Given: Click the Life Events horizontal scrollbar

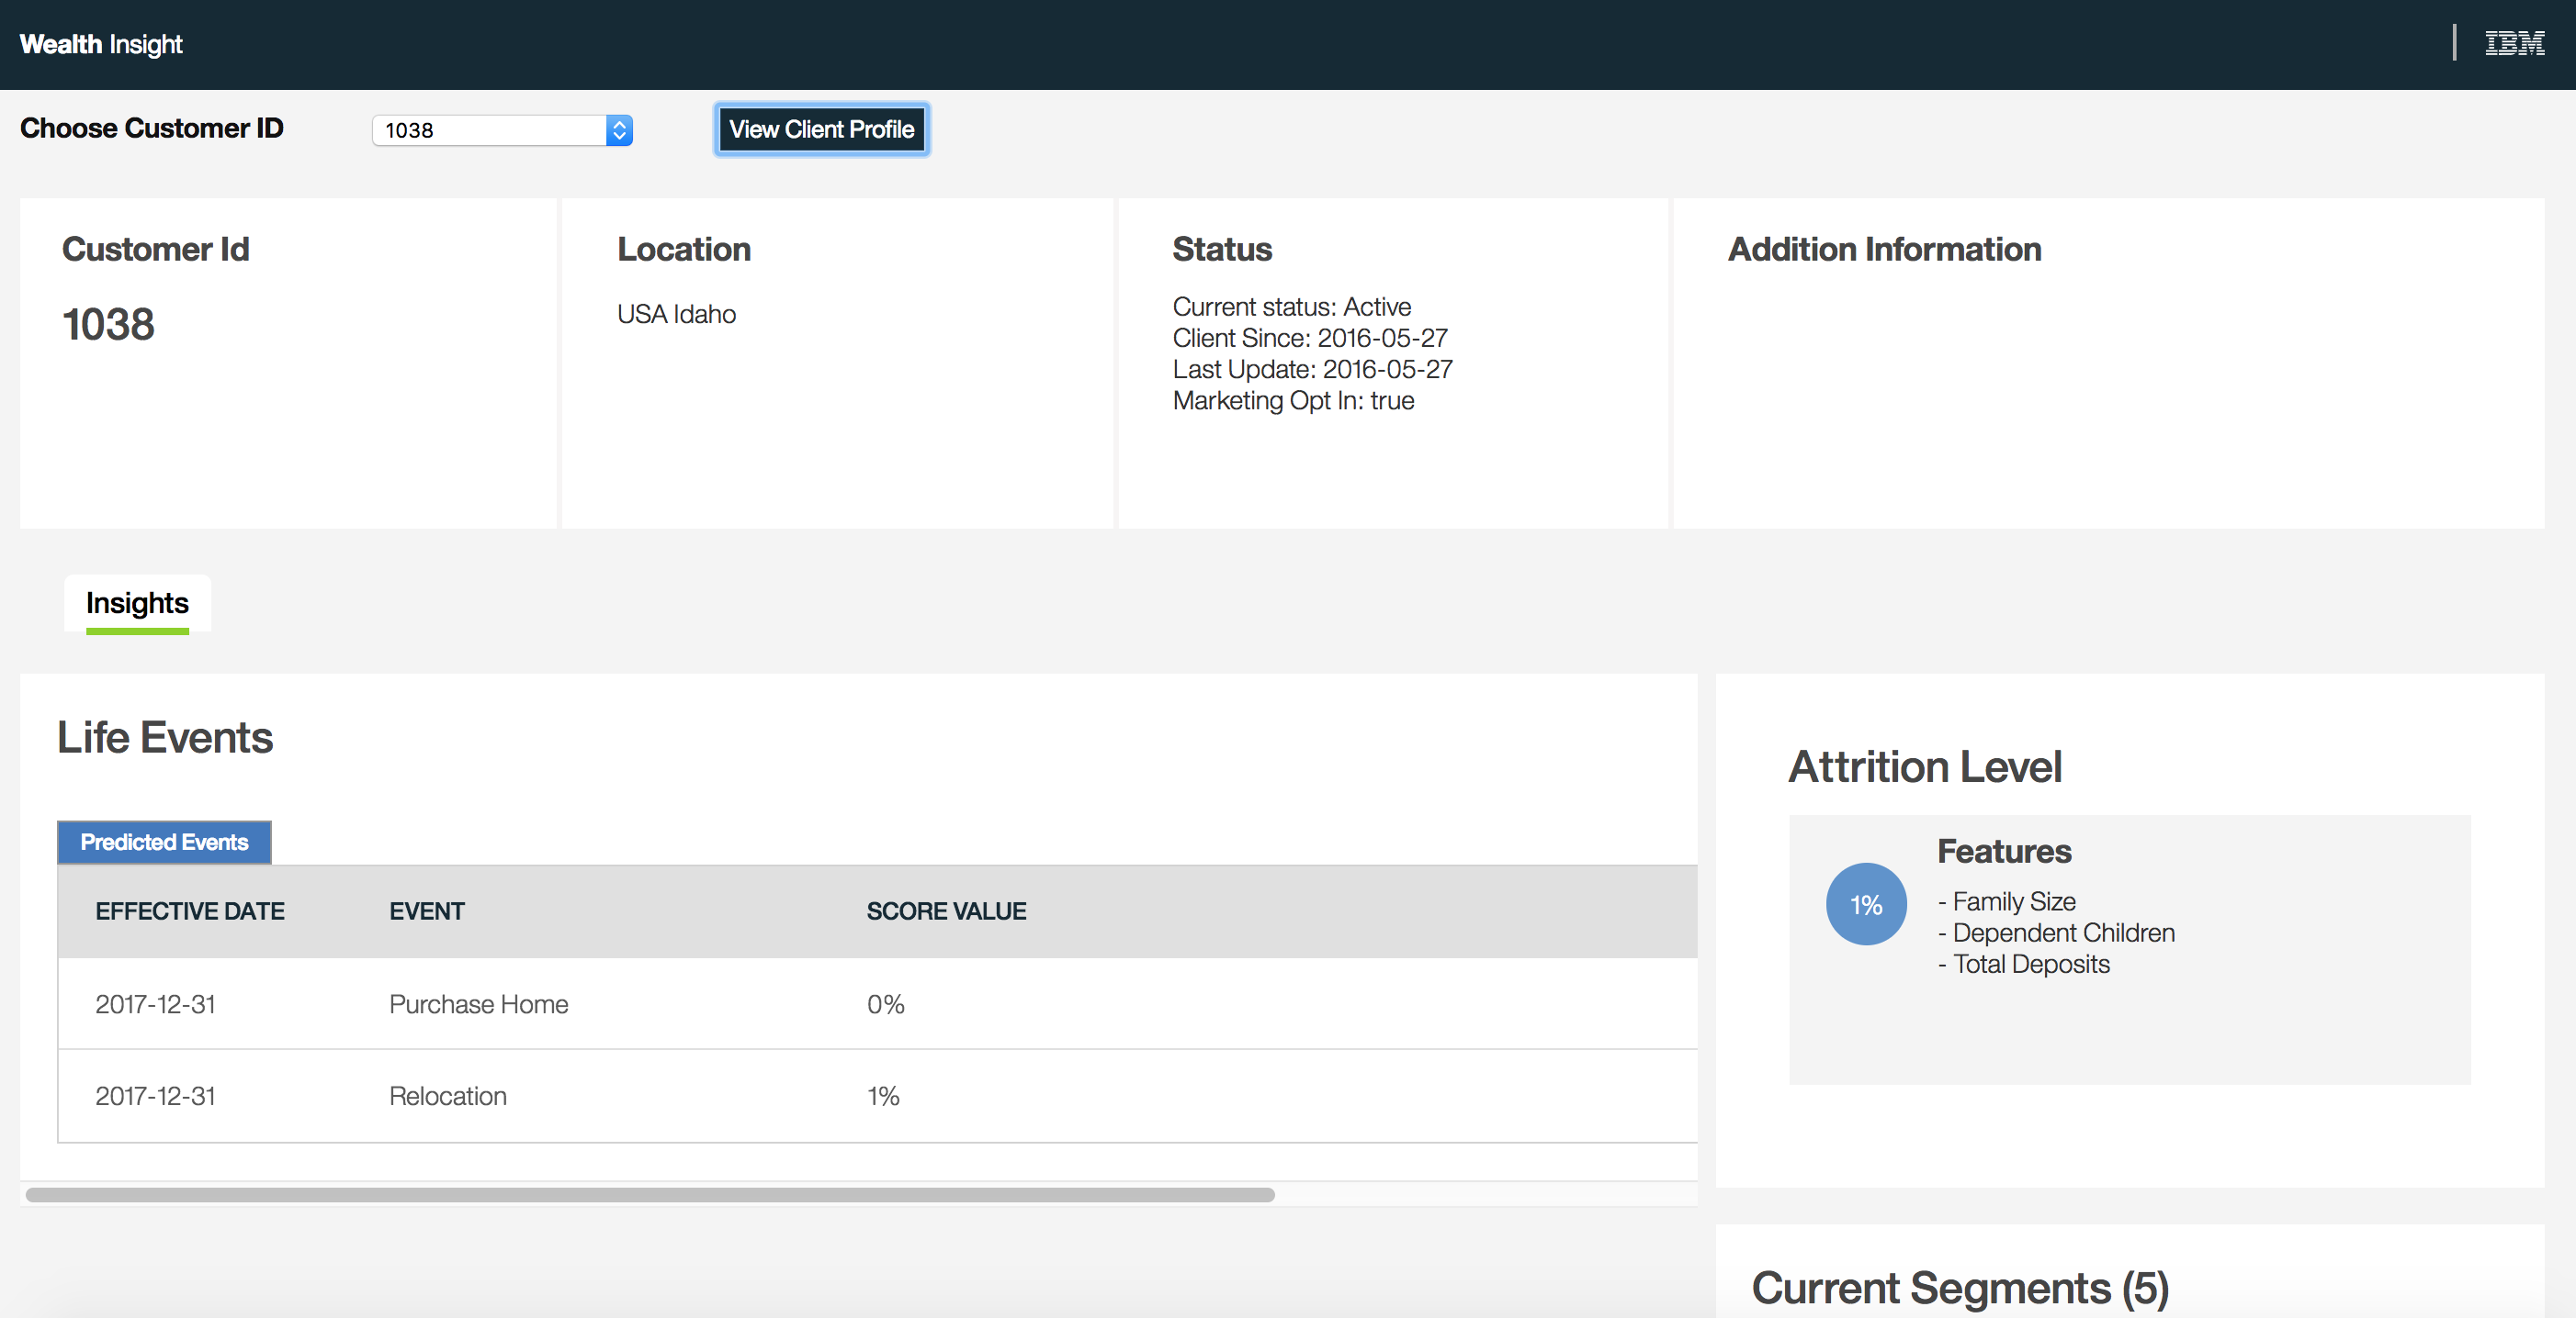Looking at the screenshot, I should tap(650, 1195).
